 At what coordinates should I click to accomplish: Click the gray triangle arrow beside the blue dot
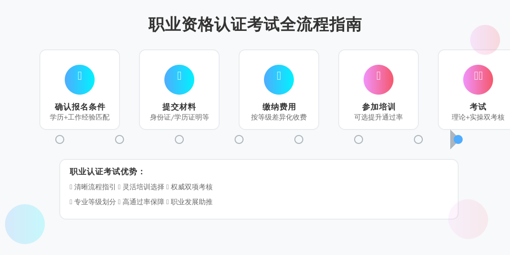coord(453,139)
